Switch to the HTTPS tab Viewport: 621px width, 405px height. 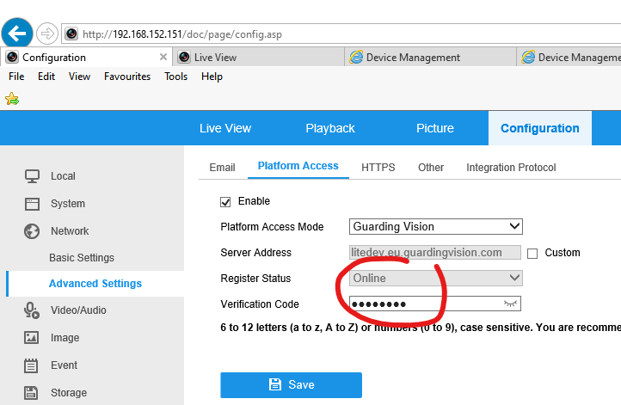(378, 168)
